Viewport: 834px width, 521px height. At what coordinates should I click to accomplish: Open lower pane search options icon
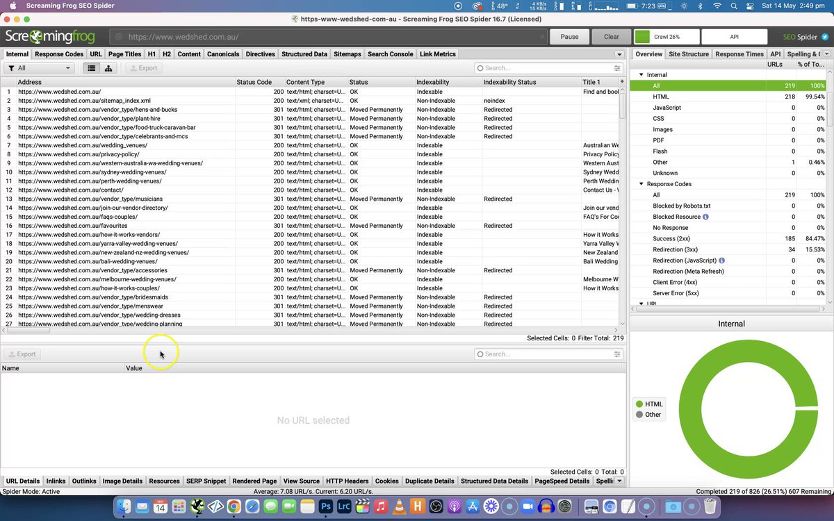click(617, 354)
